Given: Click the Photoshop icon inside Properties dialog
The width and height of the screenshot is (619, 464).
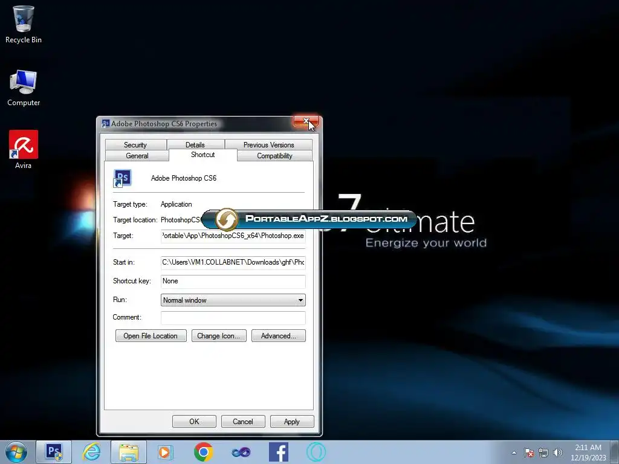Looking at the screenshot, I should (x=122, y=178).
